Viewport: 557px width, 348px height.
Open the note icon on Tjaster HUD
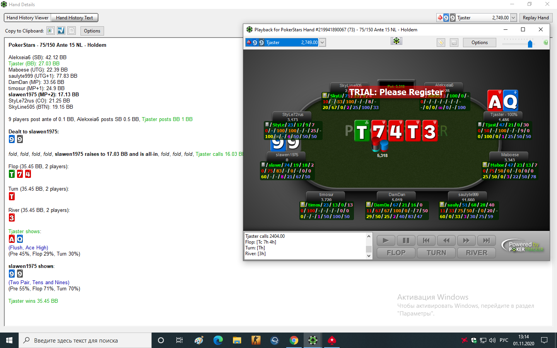click(480, 125)
